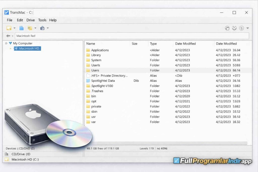The image size is (258, 172).
Task: Click the first round icon in the right toolbar group
Action: tap(227, 28)
